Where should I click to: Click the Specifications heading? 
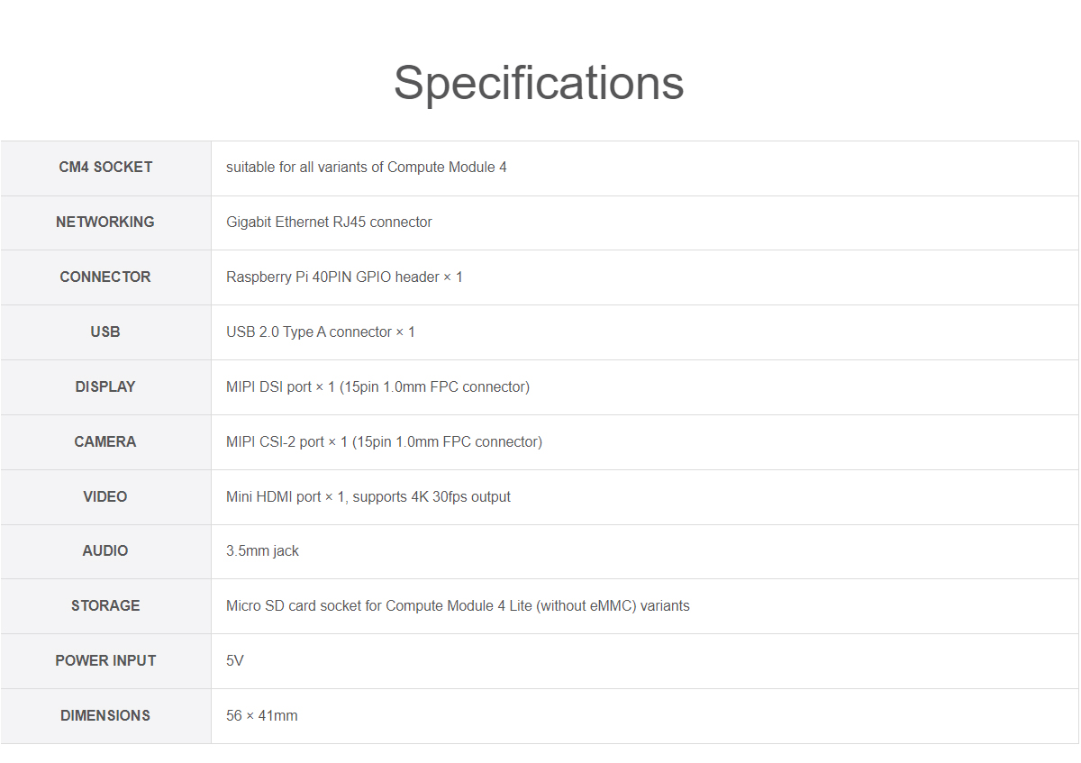[539, 82]
